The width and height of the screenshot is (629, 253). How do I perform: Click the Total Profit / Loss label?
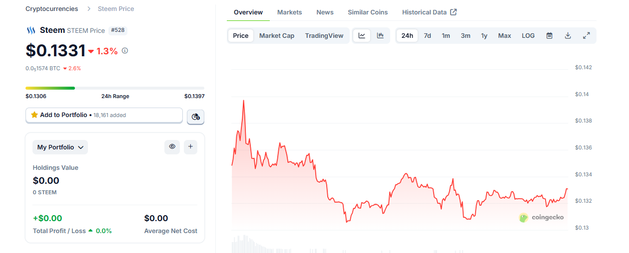tap(59, 231)
